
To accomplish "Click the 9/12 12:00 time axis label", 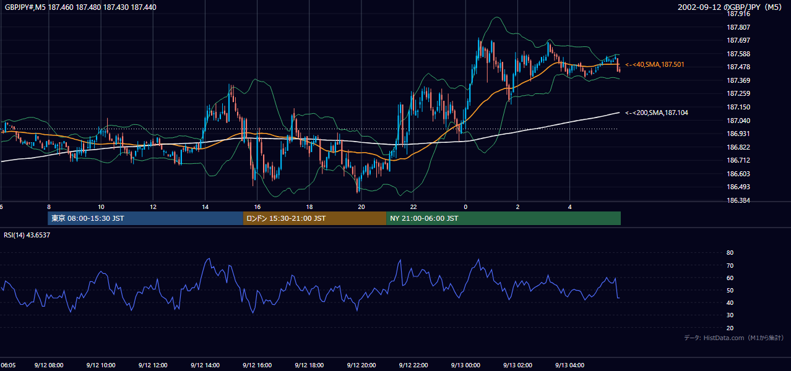I will pos(153,365).
